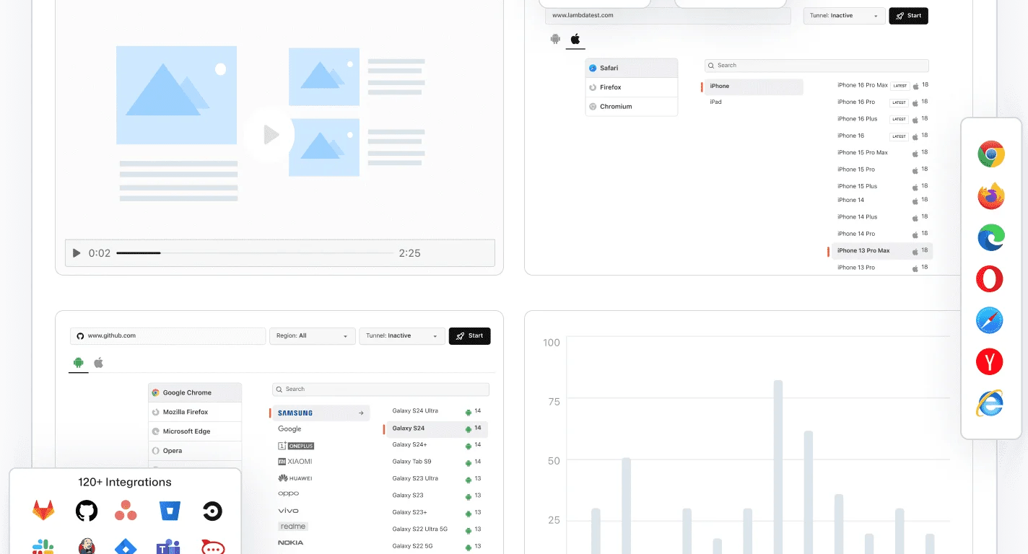This screenshot has height=554, width=1028.
Task: Open the Region All dropdown
Action: pos(312,335)
